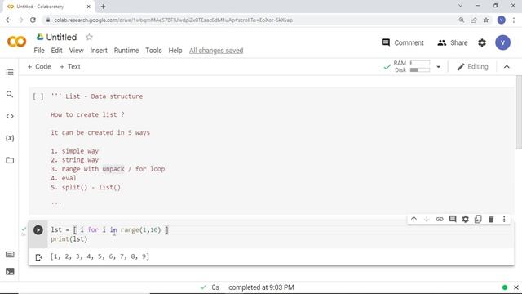
Task: Expand the RAM Disk connection dropdown
Action: click(439, 67)
